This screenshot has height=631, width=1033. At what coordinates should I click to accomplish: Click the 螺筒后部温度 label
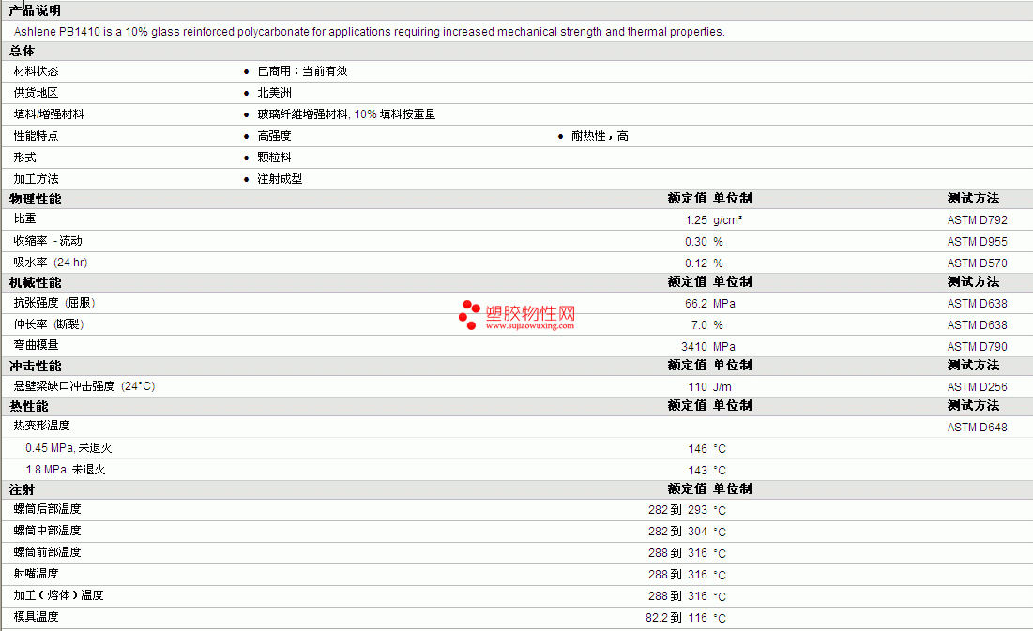(x=48, y=509)
